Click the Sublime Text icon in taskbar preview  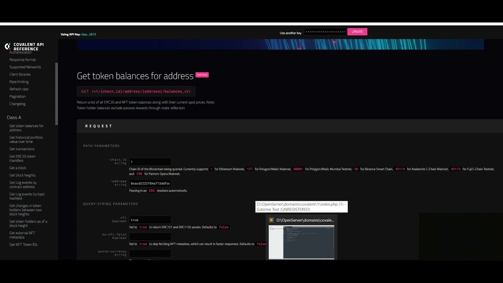coord(271,220)
